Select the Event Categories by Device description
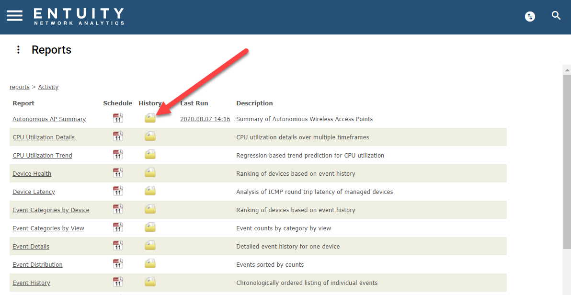Image resolution: width=571 pixels, height=295 pixels. pyautogui.click(x=296, y=210)
